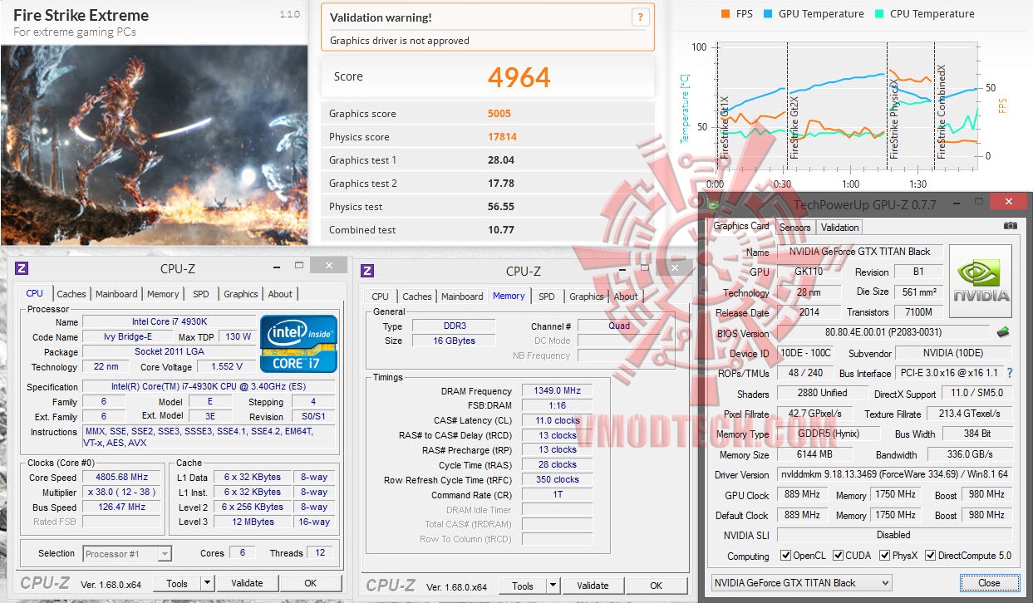Click the Z icon of the CPU-Z processor window
The width and height of the screenshot is (1033, 603).
22,267
